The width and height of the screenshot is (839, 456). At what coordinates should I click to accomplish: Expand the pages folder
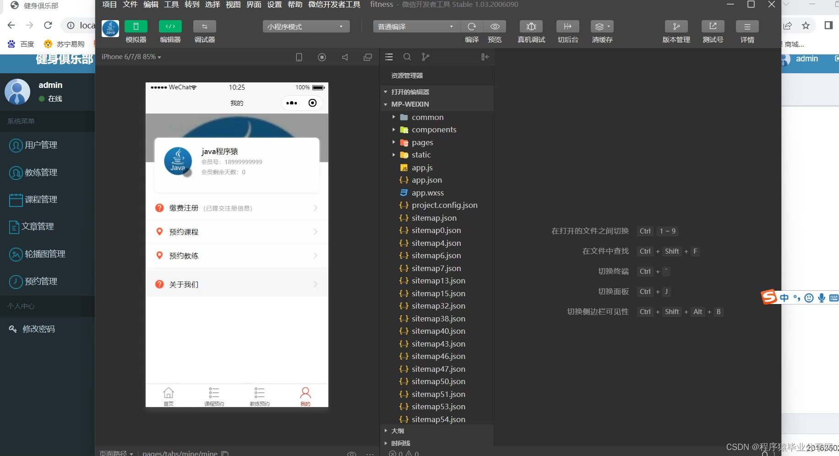[x=437, y=142]
